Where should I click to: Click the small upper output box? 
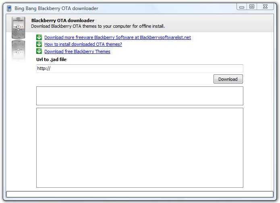pyautogui.click(x=140, y=96)
